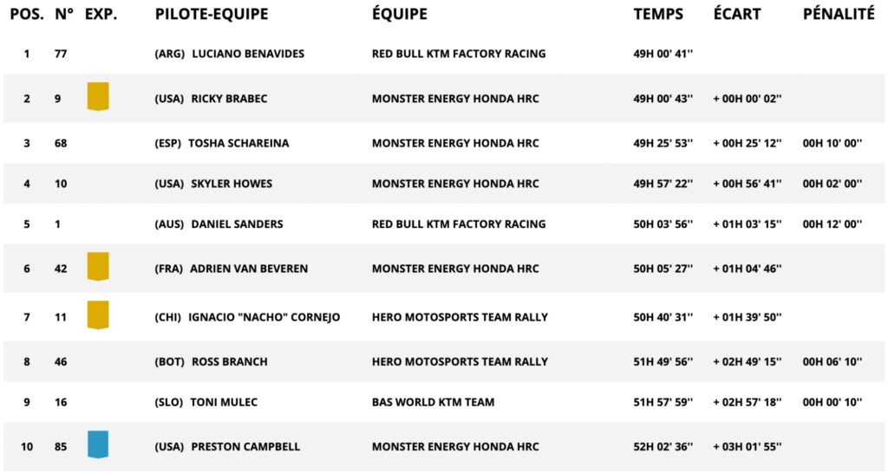Screen dimensions: 888x473
Task: Click Skyler Howes rider name
Action: (232, 184)
